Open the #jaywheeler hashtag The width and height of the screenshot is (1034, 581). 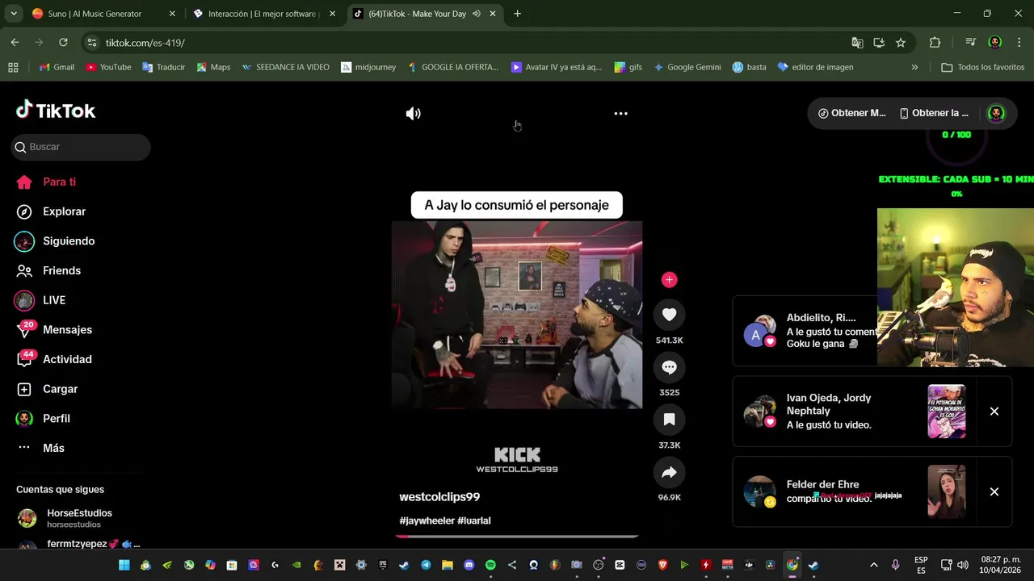click(427, 520)
